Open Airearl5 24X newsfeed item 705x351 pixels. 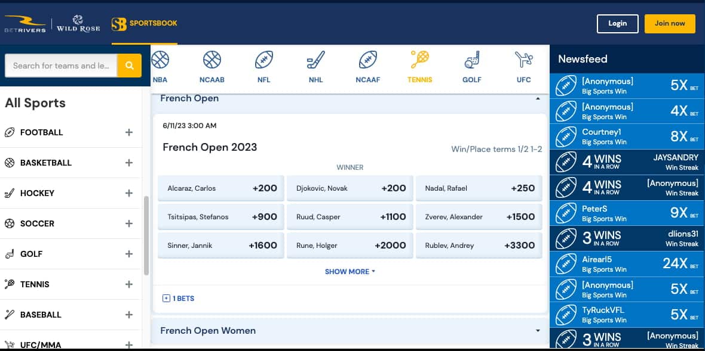[x=627, y=264]
